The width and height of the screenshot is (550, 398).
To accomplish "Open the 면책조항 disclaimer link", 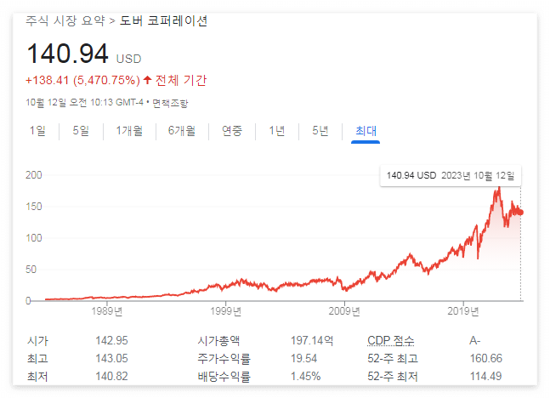I will pos(170,103).
